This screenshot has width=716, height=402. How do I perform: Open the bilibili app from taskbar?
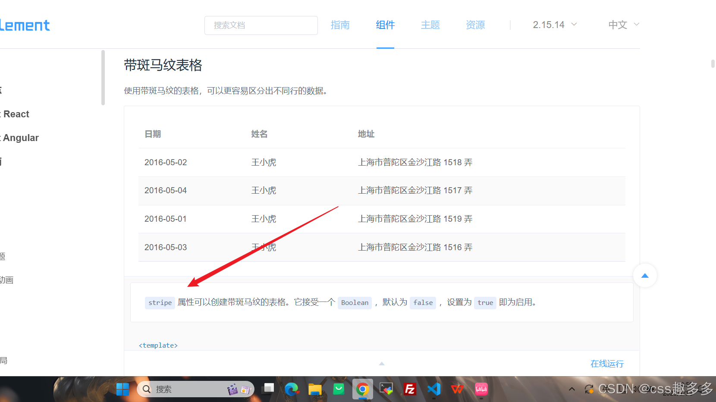pos(481,389)
